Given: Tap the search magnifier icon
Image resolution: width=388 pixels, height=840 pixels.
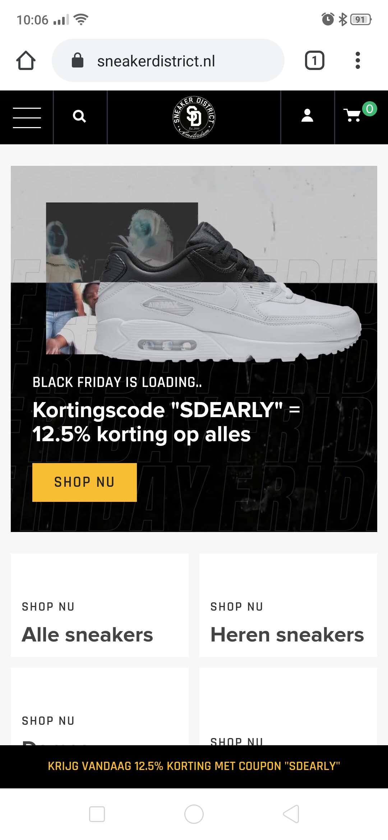Looking at the screenshot, I should point(79,116).
